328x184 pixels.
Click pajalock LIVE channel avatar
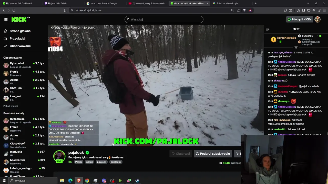click(x=59, y=156)
